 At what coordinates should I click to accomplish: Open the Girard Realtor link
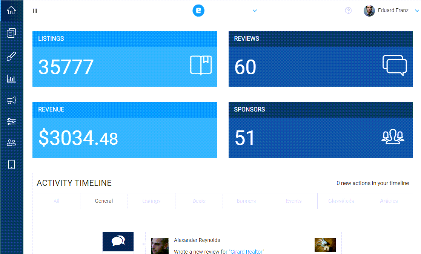247,251
